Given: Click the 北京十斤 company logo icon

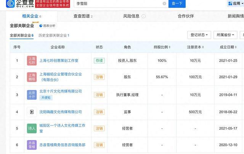Looking at the screenshot, I should pos(32,94).
